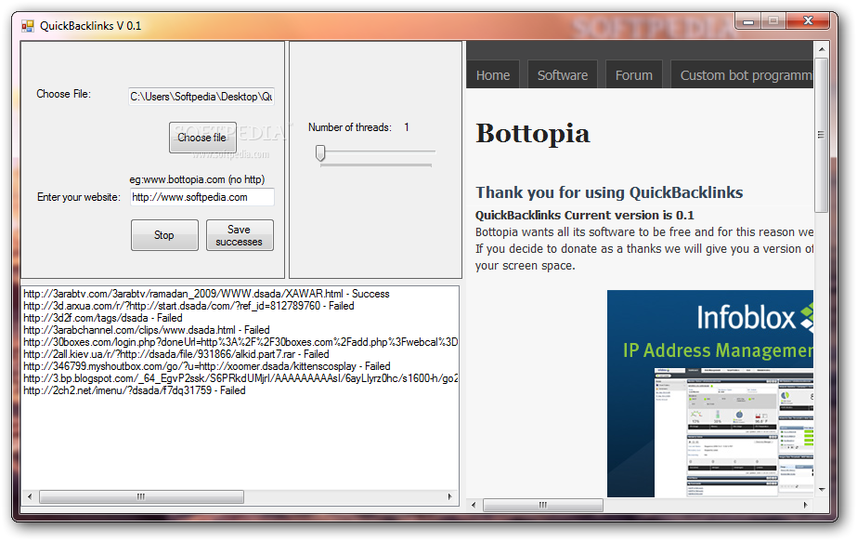Click the browser panel horizontal scrollbar thumb
Image resolution: width=857 pixels, height=541 pixels.
[543, 505]
